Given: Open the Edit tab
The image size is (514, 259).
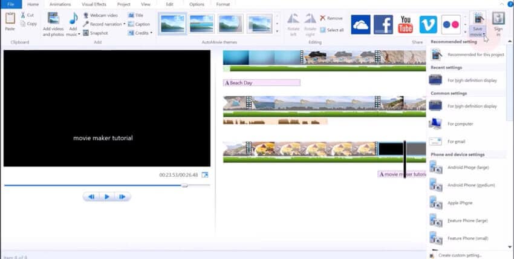Looking at the screenshot, I should click(x=169, y=4).
